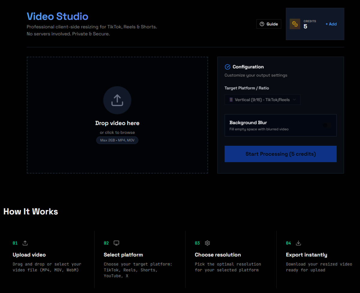Enable the Background Blur switch

click(327, 125)
